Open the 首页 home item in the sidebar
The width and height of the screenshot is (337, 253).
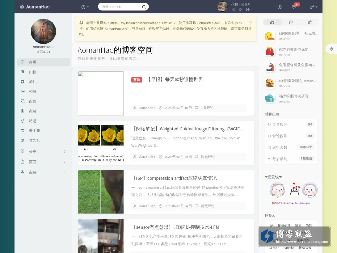click(43, 62)
